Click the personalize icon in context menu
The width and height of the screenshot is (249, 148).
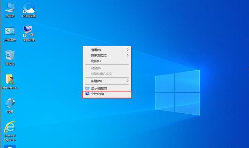tap(87, 94)
